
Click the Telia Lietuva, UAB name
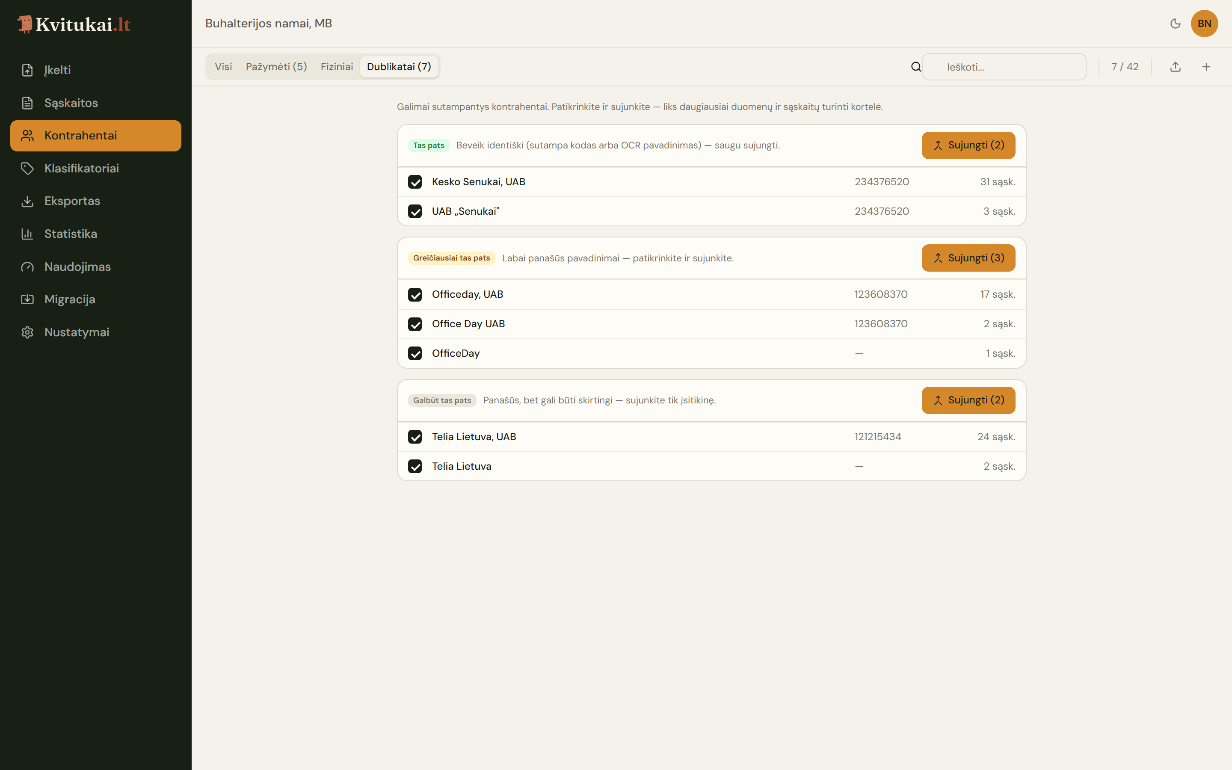pos(474,437)
